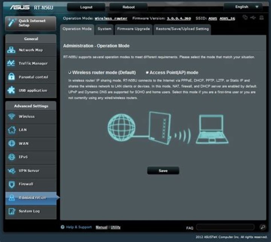Click the firmware version 3.0.0.4.260 link

[x=179, y=18]
